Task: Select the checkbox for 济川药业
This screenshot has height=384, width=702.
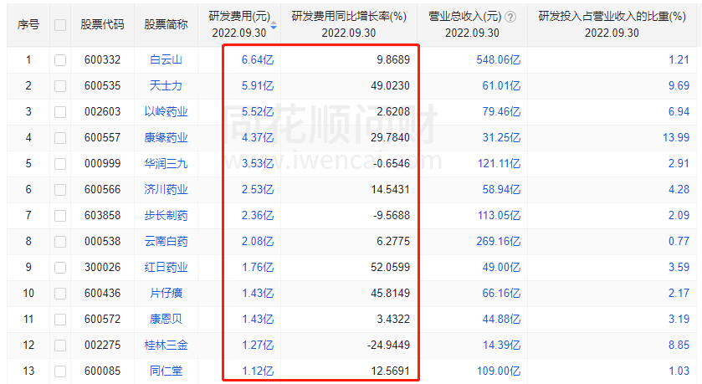Action: [60, 190]
